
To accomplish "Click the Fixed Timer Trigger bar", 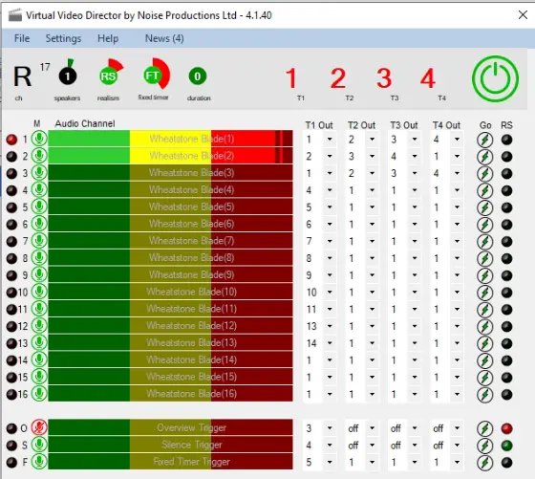I will click(x=170, y=462).
